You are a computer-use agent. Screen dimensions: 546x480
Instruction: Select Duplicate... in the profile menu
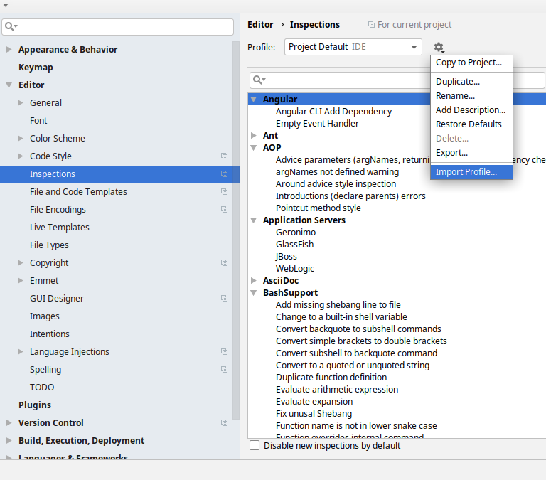458,82
